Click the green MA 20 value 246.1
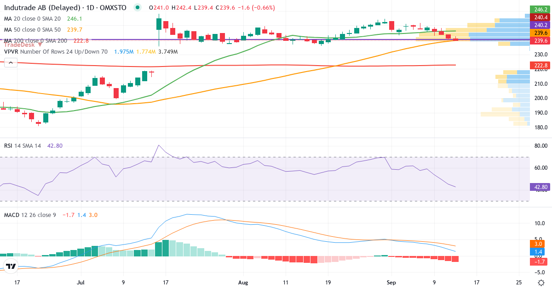 pyautogui.click(x=75, y=18)
